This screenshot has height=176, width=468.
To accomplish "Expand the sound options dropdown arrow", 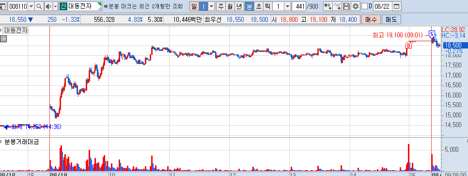I will (56, 6).
